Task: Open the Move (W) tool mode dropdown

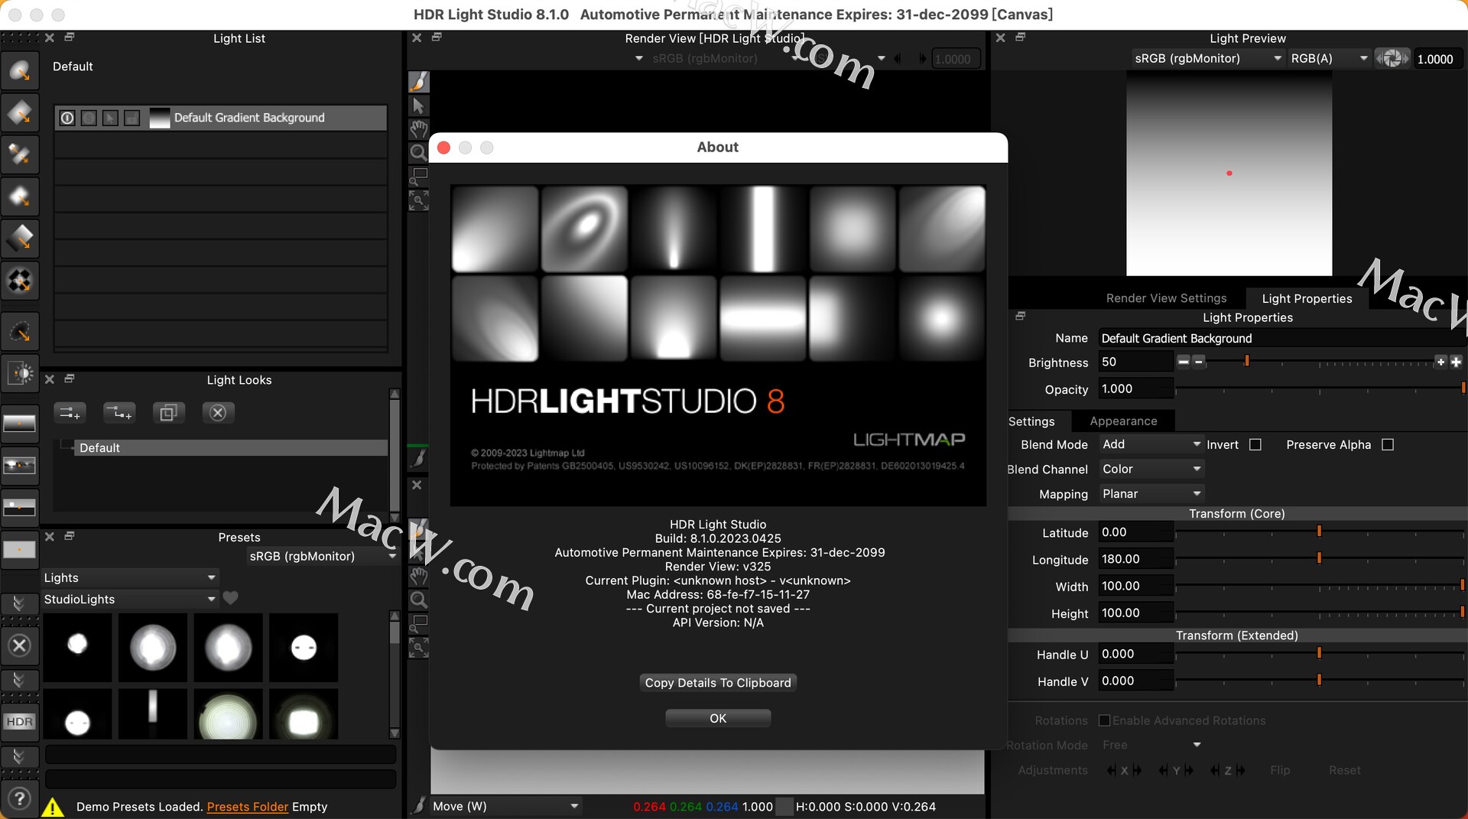Action: (505, 806)
